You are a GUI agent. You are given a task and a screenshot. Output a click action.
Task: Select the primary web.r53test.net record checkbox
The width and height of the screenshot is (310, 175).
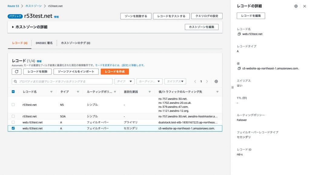pyautogui.click(x=13, y=122)
